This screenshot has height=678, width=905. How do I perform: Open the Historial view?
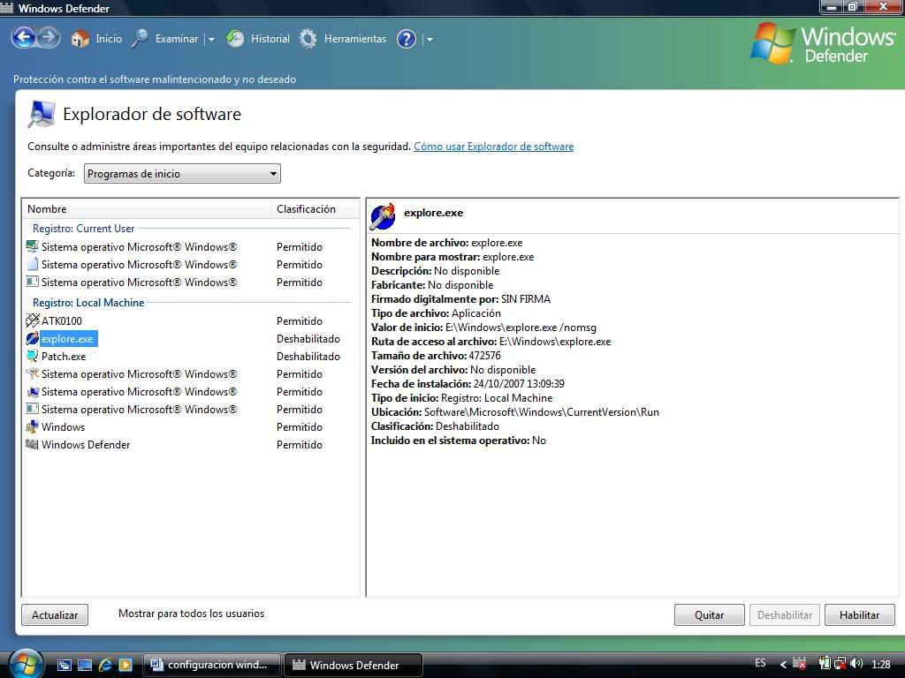point(258,39)
